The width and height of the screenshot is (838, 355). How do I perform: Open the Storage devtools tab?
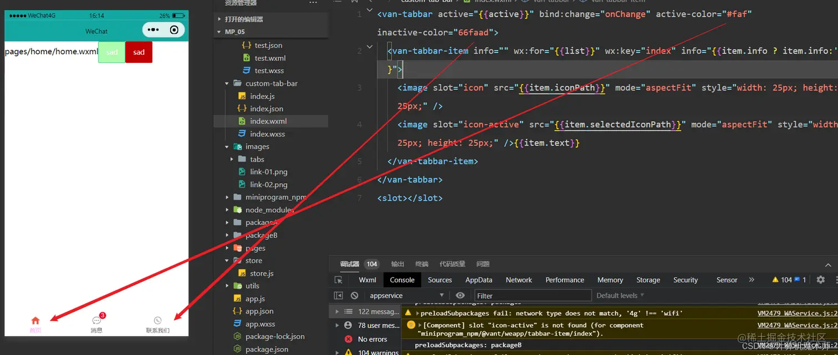648,280
